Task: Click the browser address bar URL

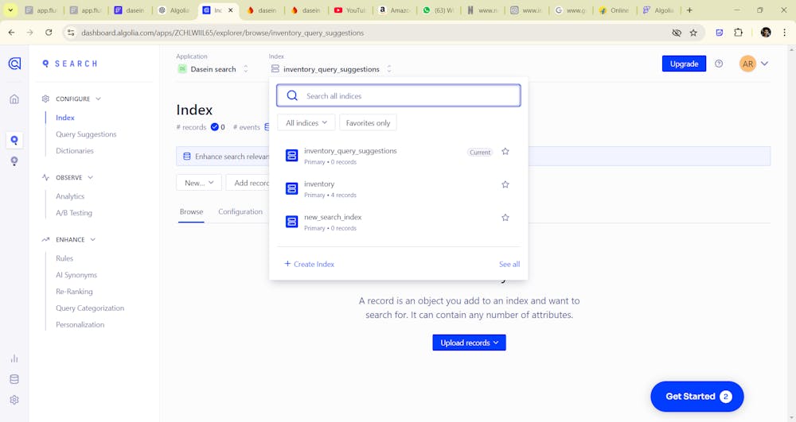Action: click(222, 33)
